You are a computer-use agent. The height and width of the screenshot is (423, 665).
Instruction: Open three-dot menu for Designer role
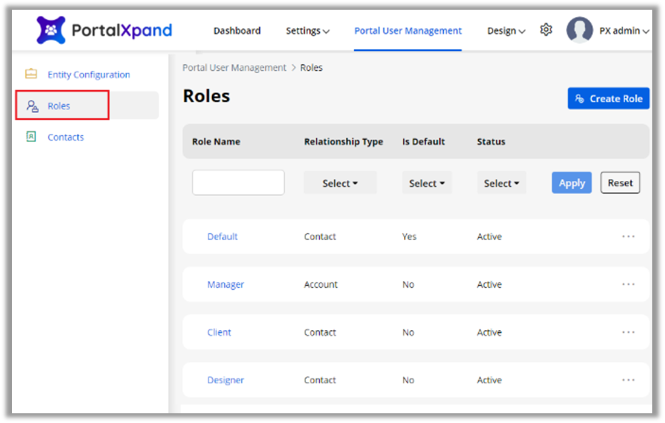click(628, 380)
